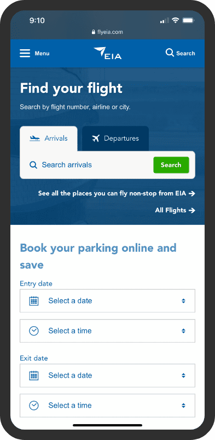Click the magnifier icon in arrivals search

[33, 165]
